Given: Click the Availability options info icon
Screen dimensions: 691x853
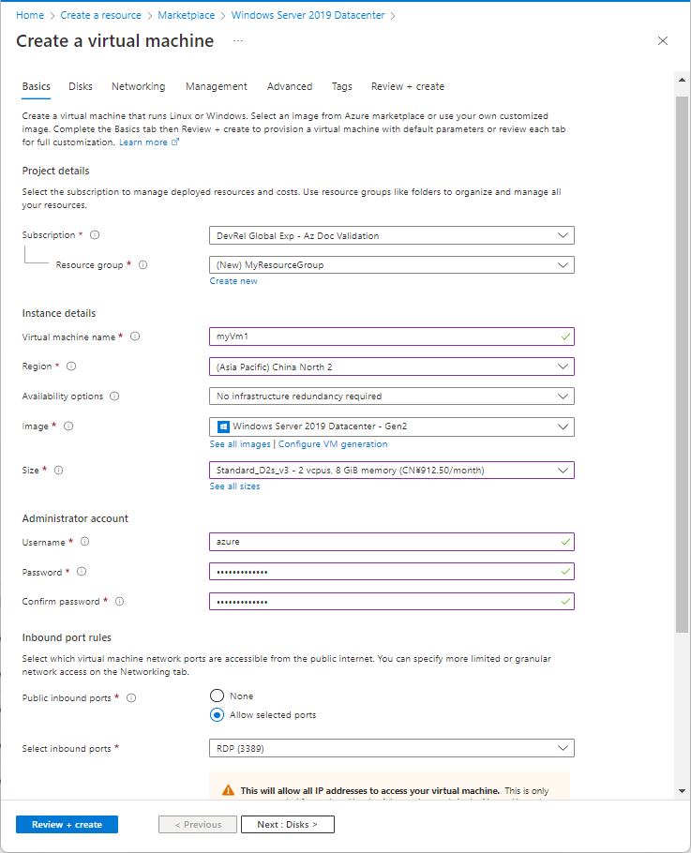Looking at the screenshot, I should point(114,396).
